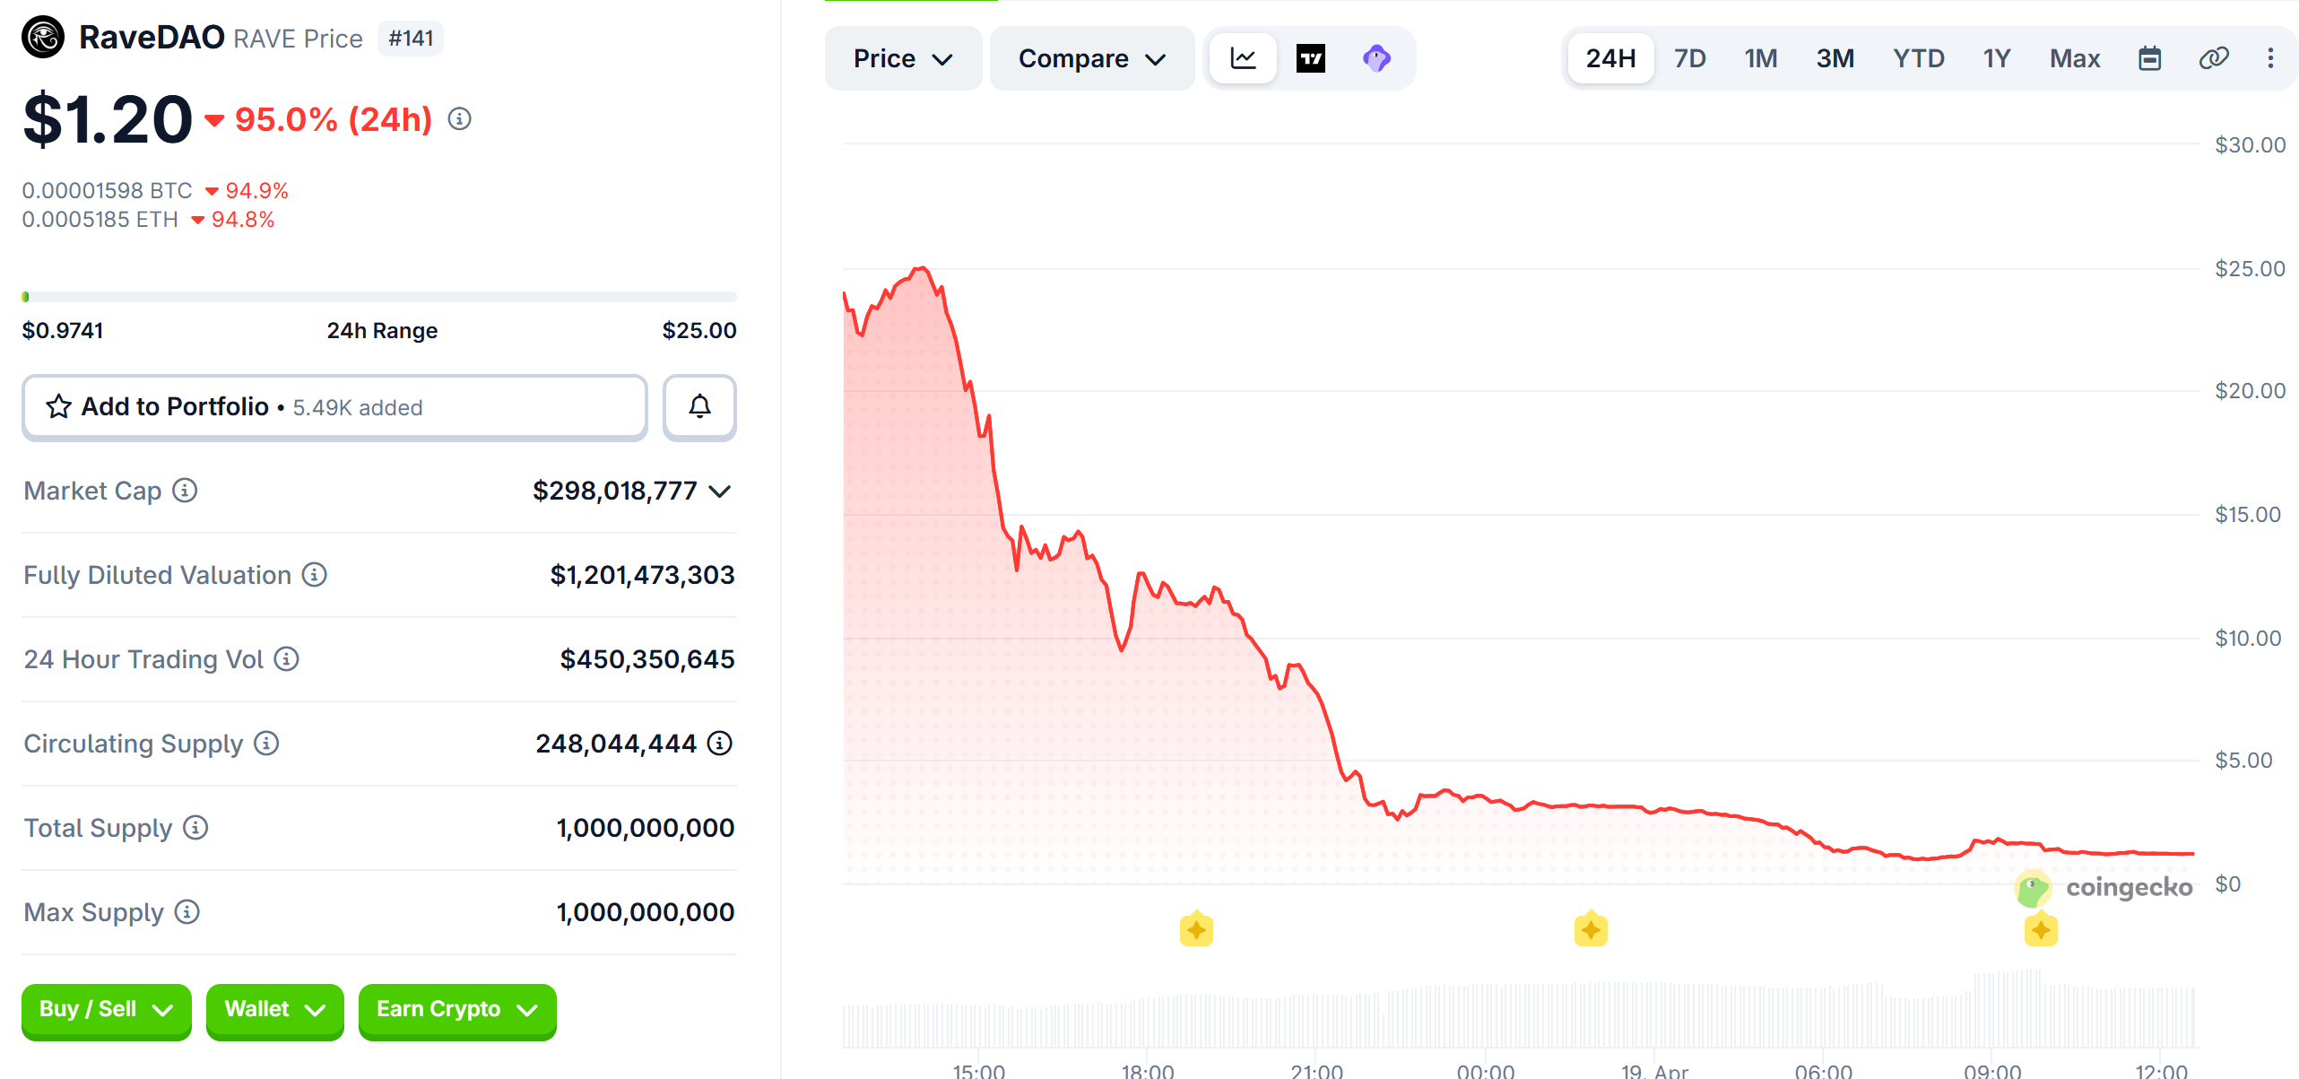This screenshot has height=1079, width=2299.
Task: Select the Max timeframe tab
Action: click(x=2075, y=57)
